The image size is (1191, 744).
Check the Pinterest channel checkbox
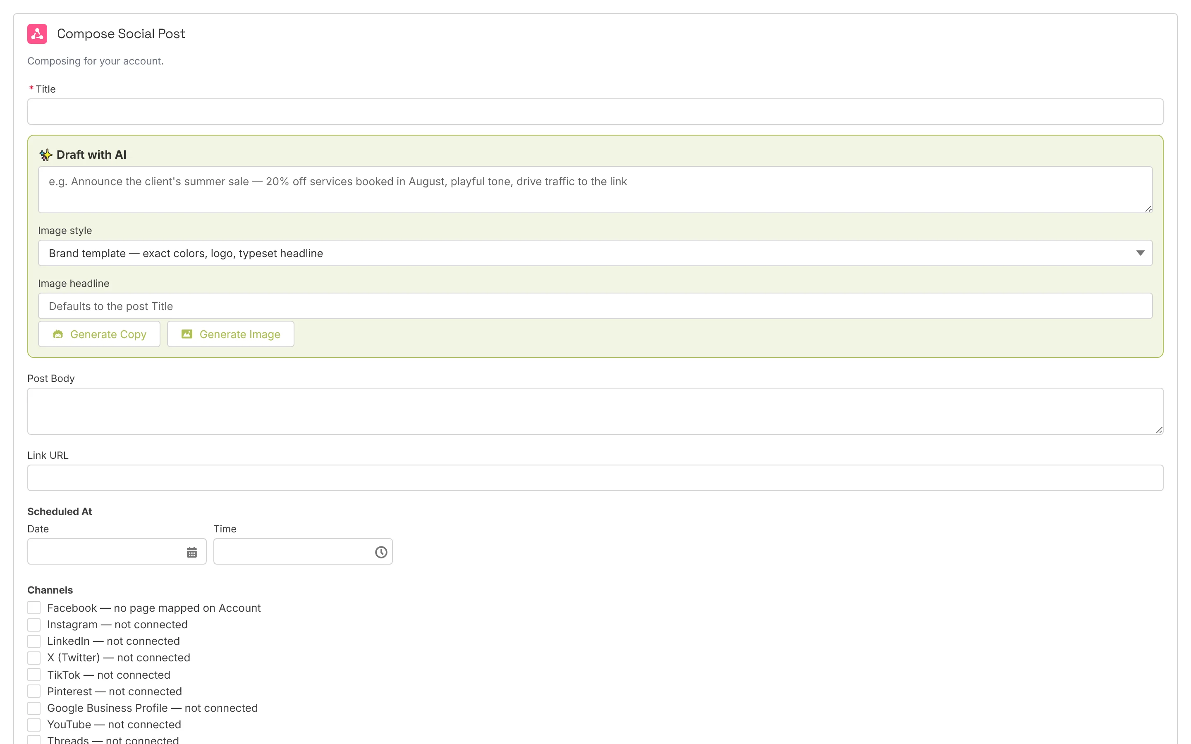(x=34, y=692)
